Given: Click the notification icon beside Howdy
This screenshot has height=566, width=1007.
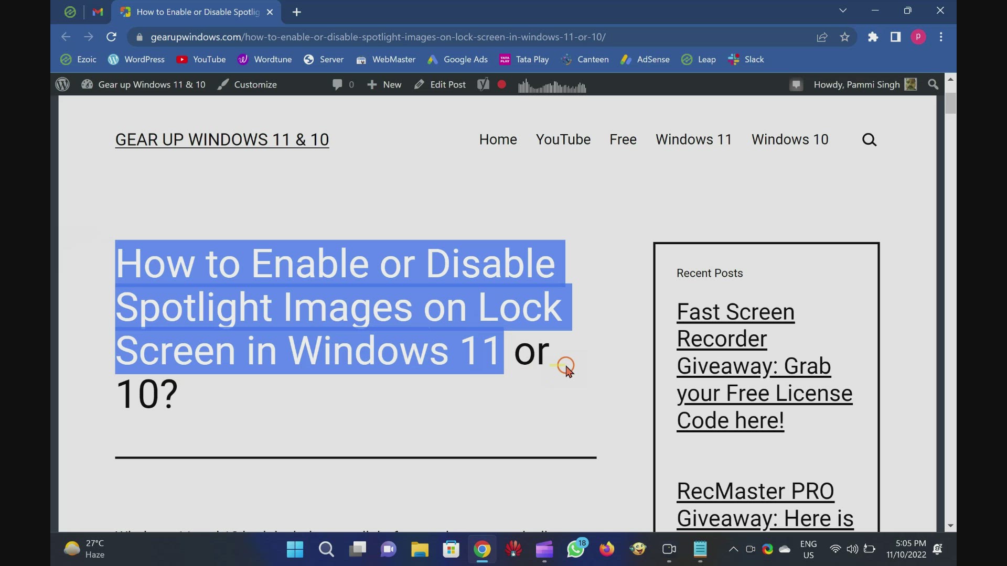Looking at the screenshot, I should point(796,84).
